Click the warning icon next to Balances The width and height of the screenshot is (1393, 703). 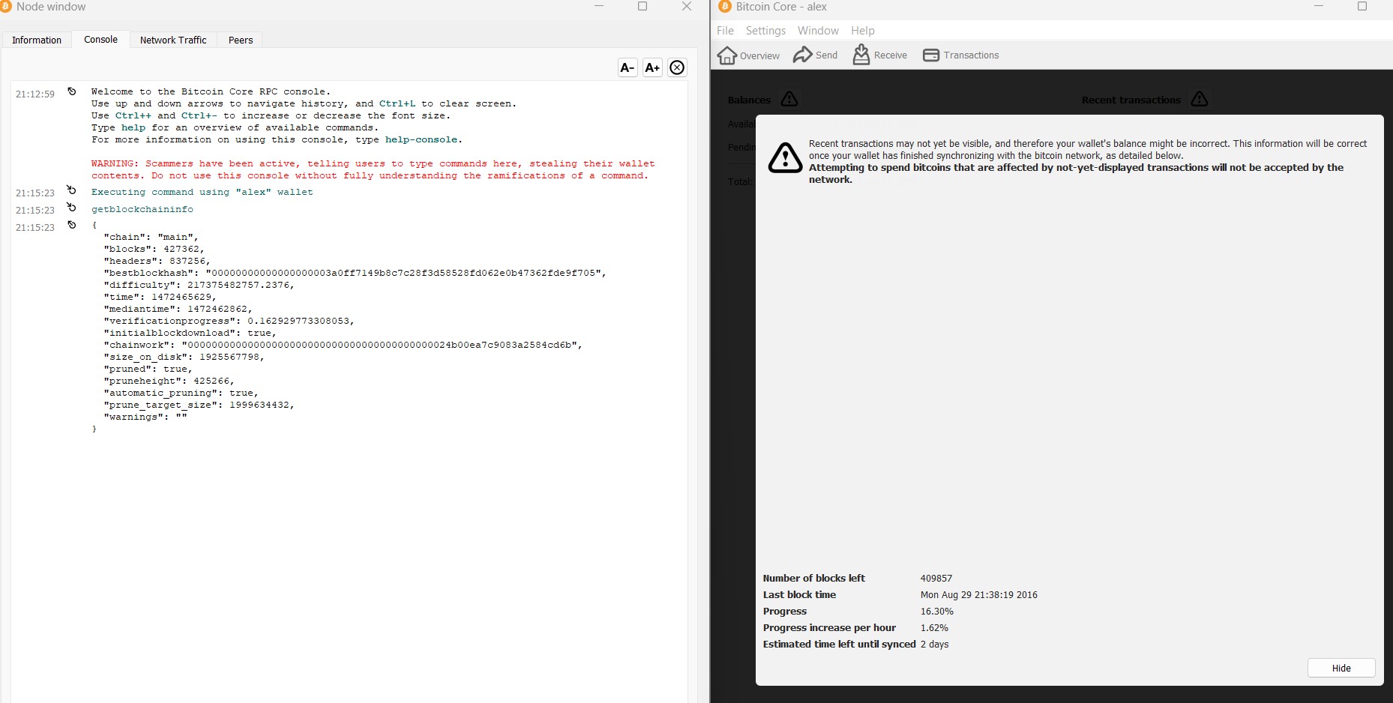[x=789, y=99]
